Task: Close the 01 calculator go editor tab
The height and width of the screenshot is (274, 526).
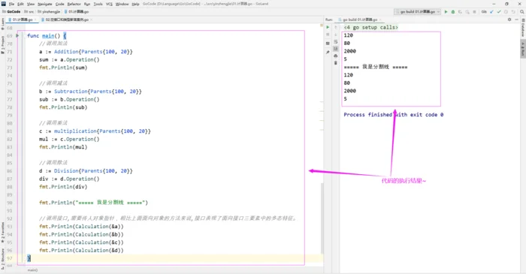Action: (x=35, y=20)
